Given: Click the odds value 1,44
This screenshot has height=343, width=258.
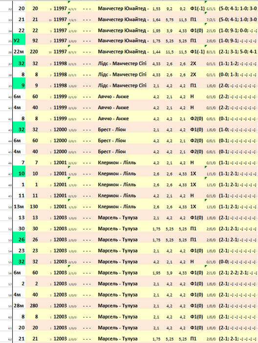Looking at the screenshot, I should [x=156, y=52].
